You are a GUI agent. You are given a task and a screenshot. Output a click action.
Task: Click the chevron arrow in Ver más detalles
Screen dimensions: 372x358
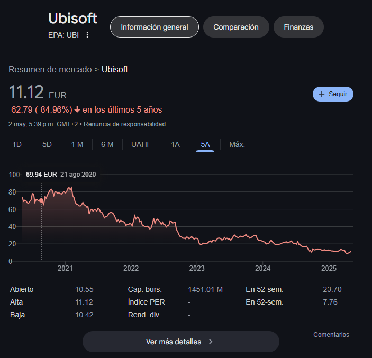[x=211, y=342]
